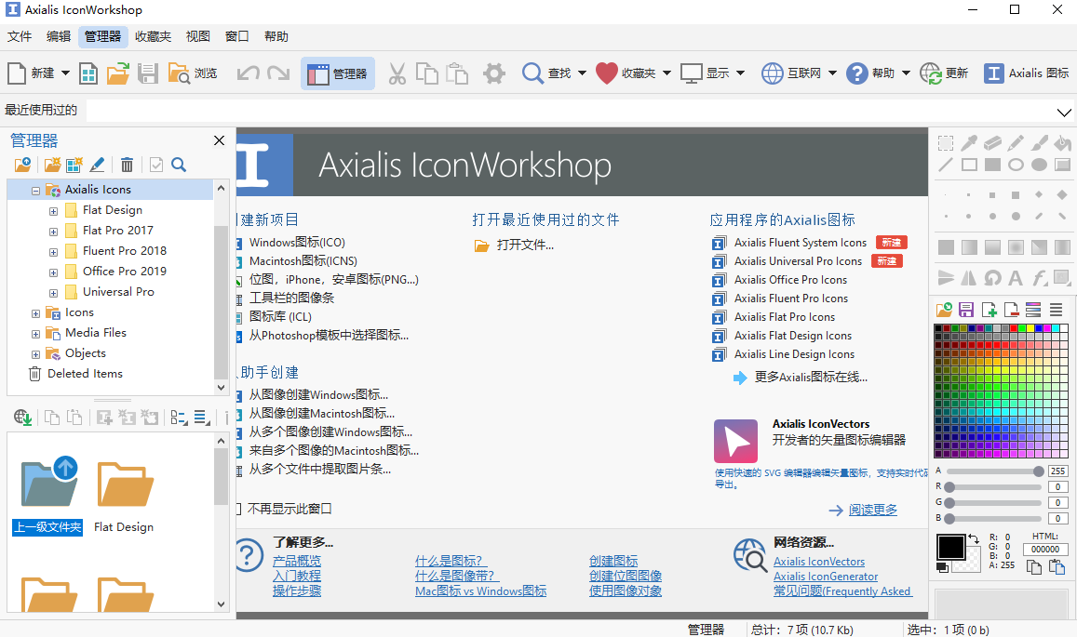Click the 阅读更多 link
This screenshot has height=637, width=1077.
872,510
